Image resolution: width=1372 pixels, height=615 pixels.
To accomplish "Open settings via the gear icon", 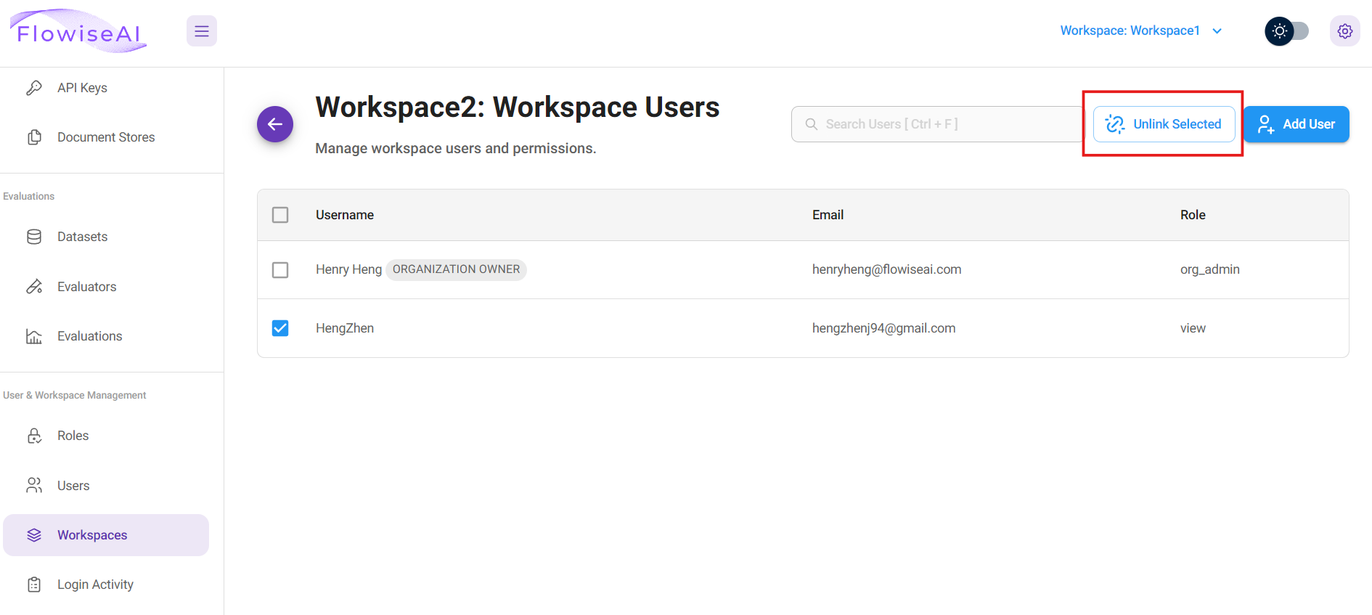I will point(1344,31).
